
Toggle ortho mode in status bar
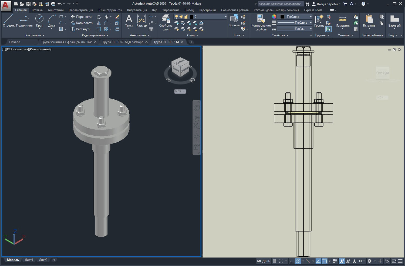pos(291,261)
